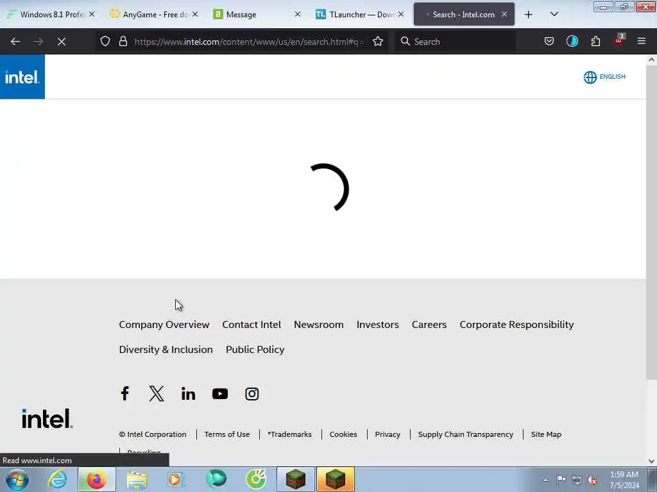Click the uBlock extension icon with badge
This screenshot has width=657, height=492.
pyautogui.click(x=619, y=40)
